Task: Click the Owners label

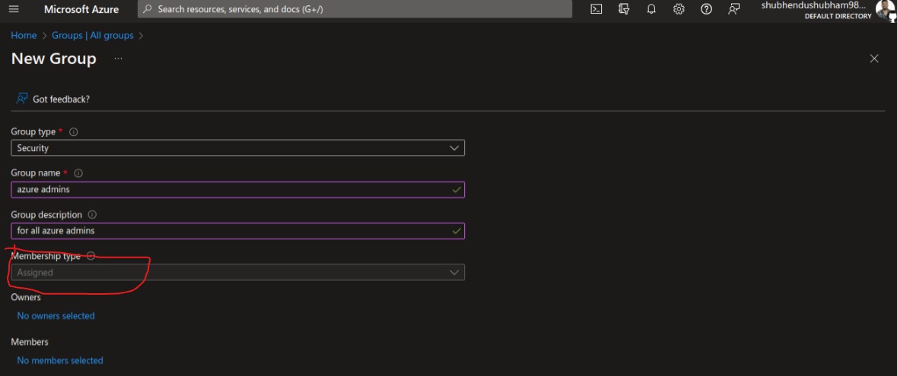Action: pos(26,297)
